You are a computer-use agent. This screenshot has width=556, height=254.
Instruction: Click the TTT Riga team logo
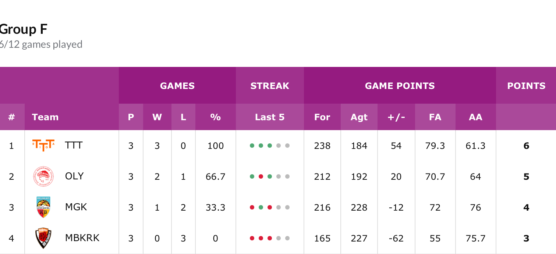tap(43, 146)
